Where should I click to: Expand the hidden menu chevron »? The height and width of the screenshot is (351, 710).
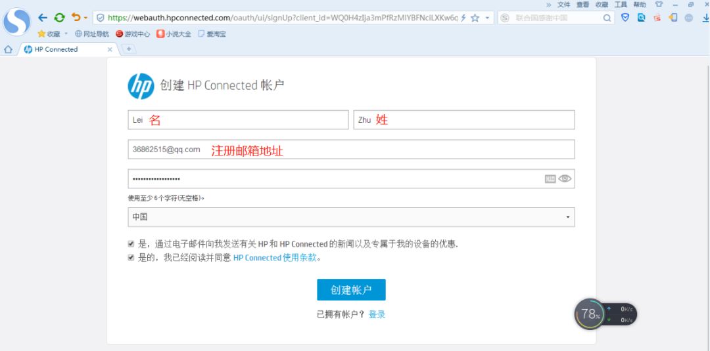click(549, 5)
